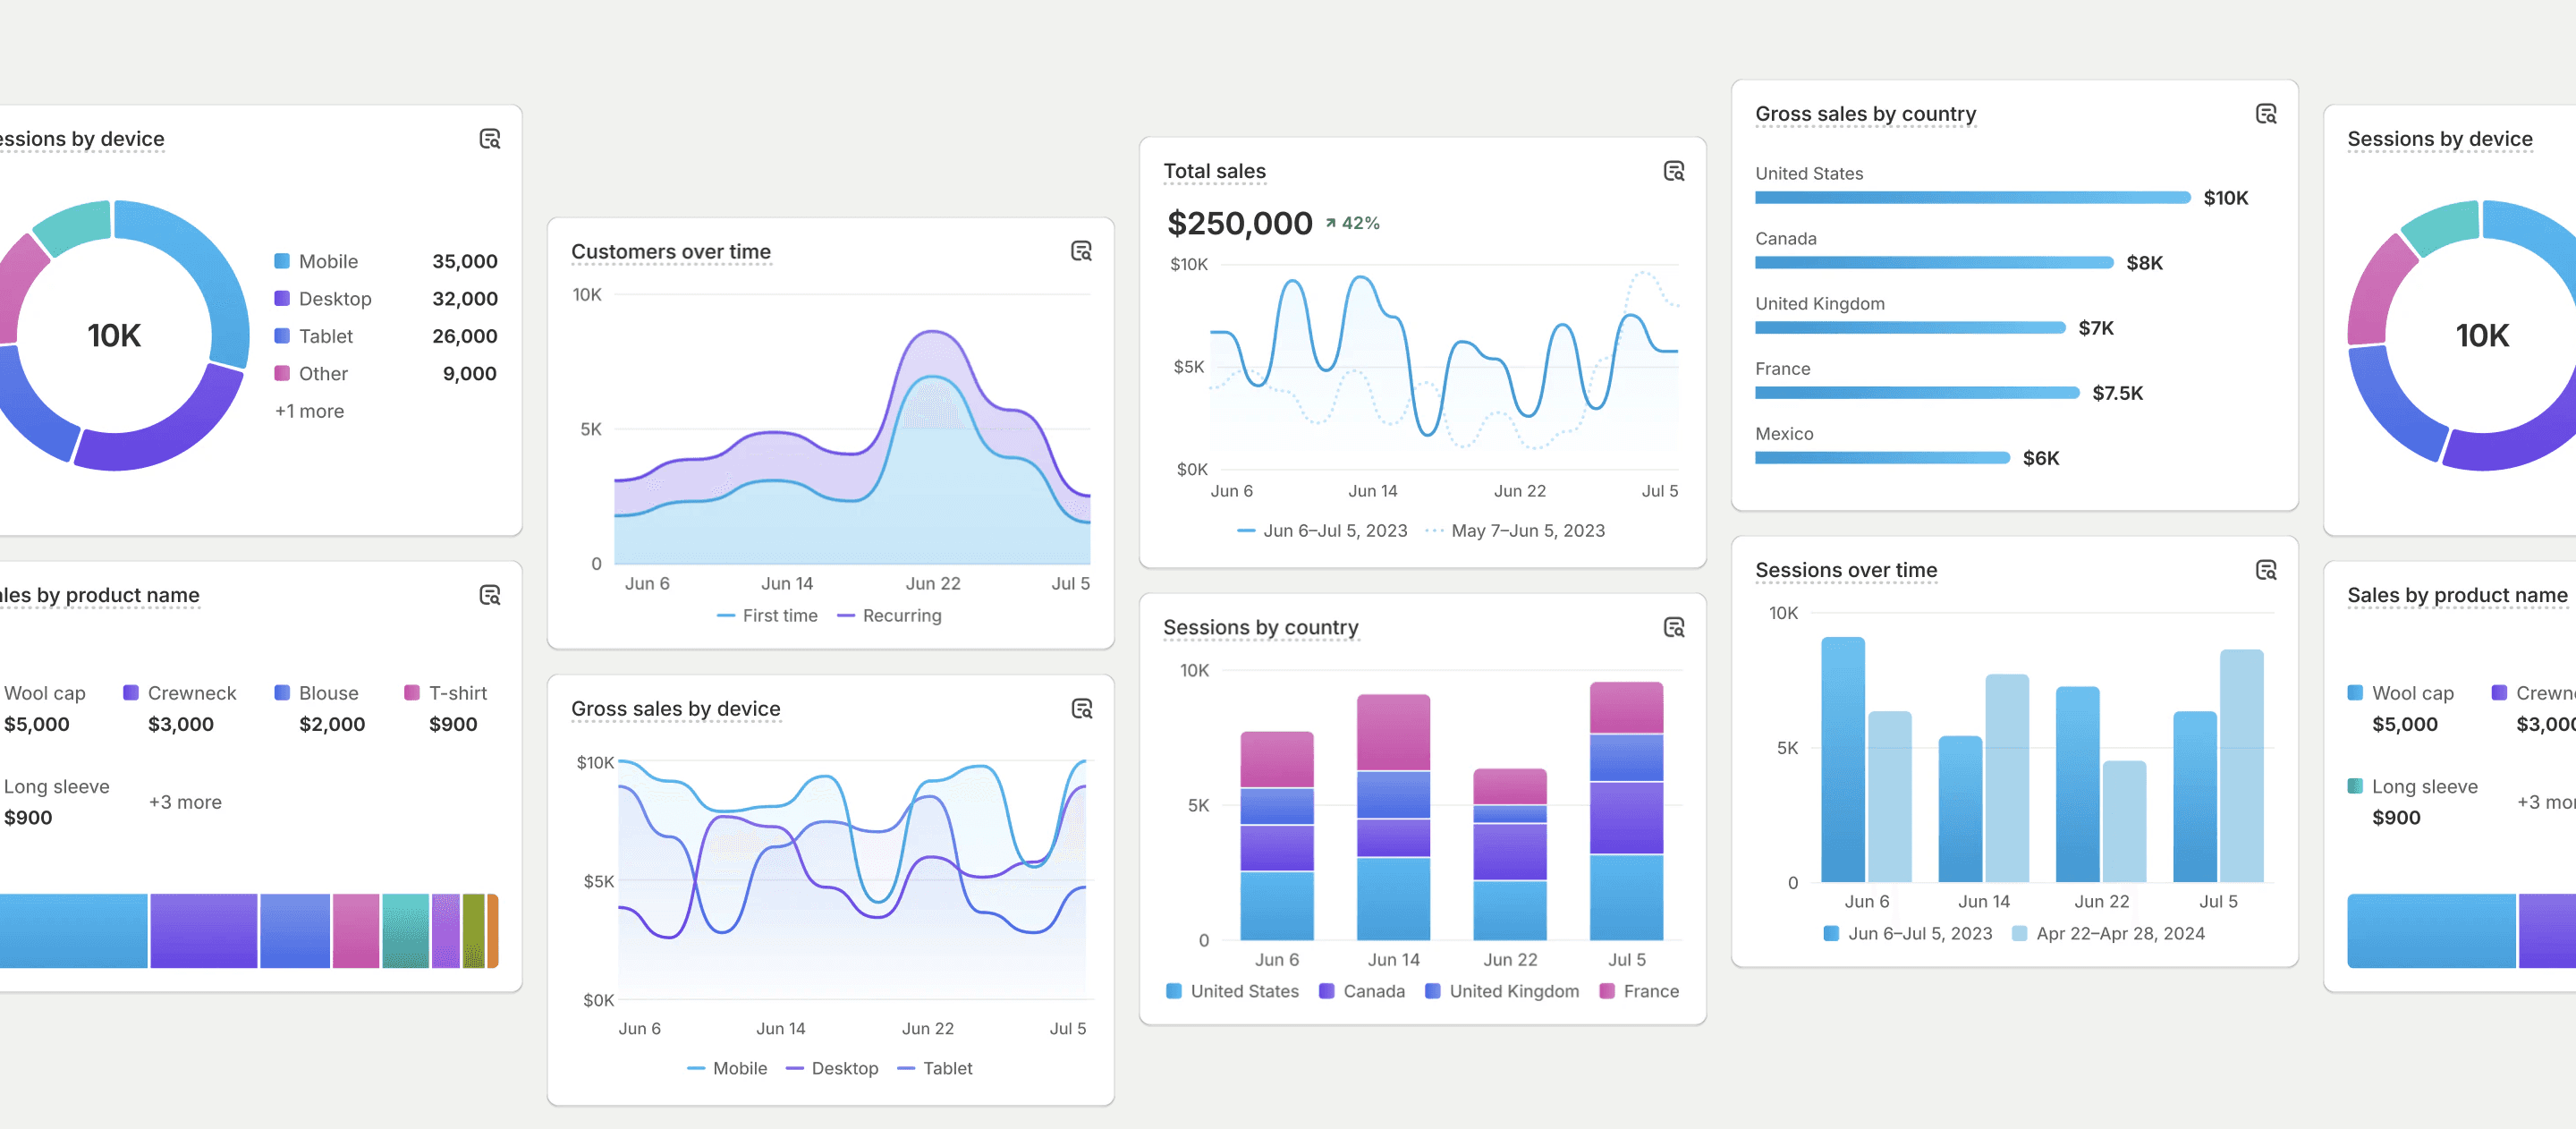The image size is (2576, 1129).
Task: Click the 35,000 Mobile sessions value
Action: click(x=464, y=261)
